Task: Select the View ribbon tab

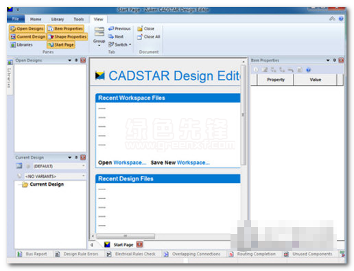Action: [98, 19]
